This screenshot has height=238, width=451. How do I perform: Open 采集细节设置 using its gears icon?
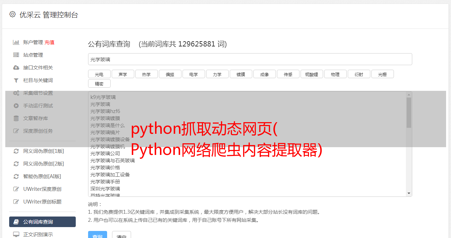pyautogui.click(x=16, y=93)
